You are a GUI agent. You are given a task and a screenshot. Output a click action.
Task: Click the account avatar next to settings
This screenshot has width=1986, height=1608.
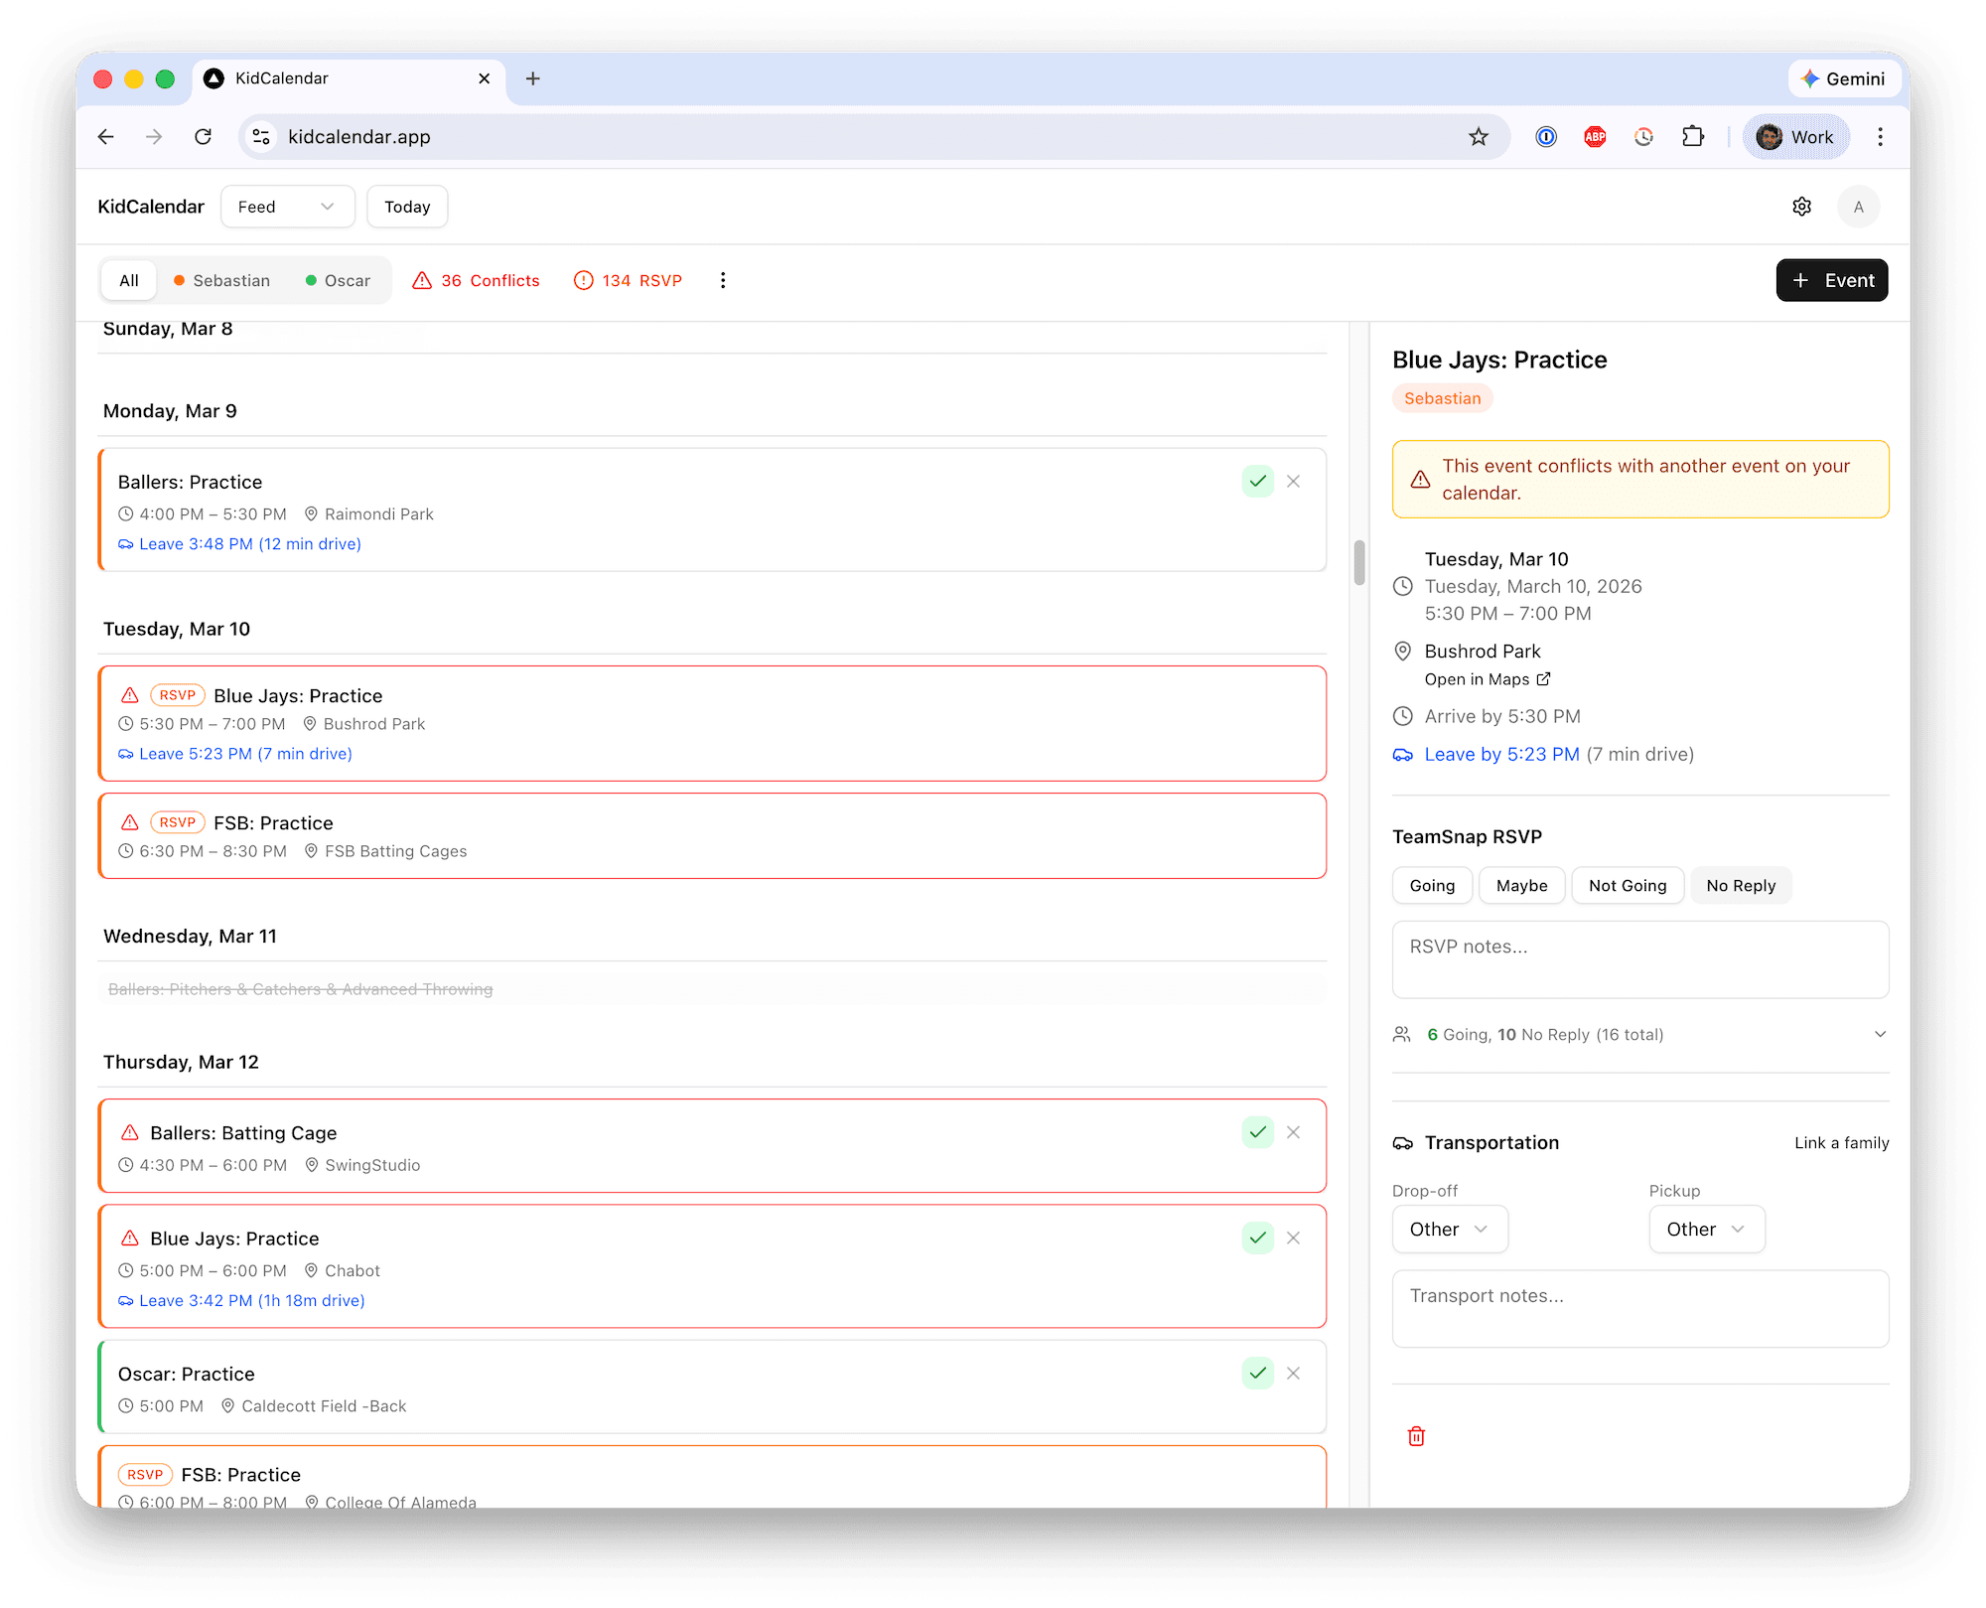click(1858, 206)
